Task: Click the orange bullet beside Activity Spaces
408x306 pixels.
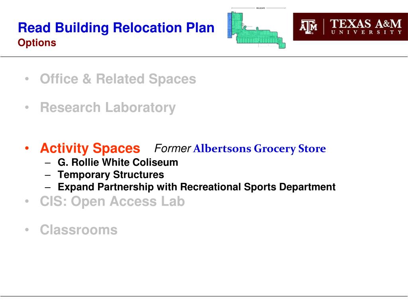Action: coord(27,148)
